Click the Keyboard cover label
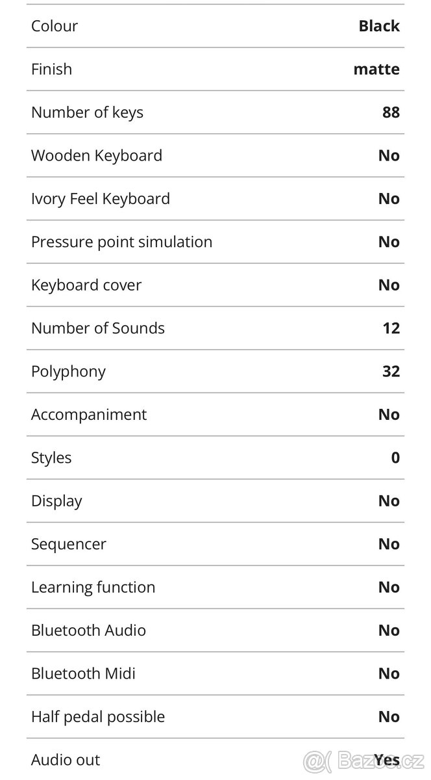 86,285
